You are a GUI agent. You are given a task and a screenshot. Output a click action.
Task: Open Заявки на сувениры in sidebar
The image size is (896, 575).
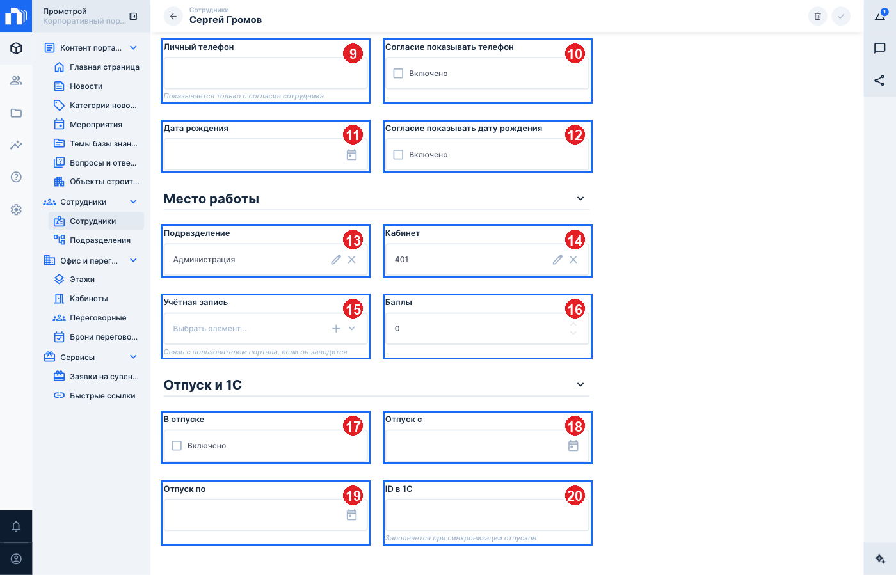97,377
